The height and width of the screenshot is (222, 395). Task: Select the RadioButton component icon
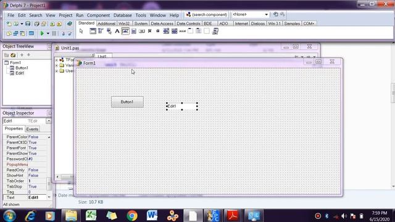click(x=158, y=31)
